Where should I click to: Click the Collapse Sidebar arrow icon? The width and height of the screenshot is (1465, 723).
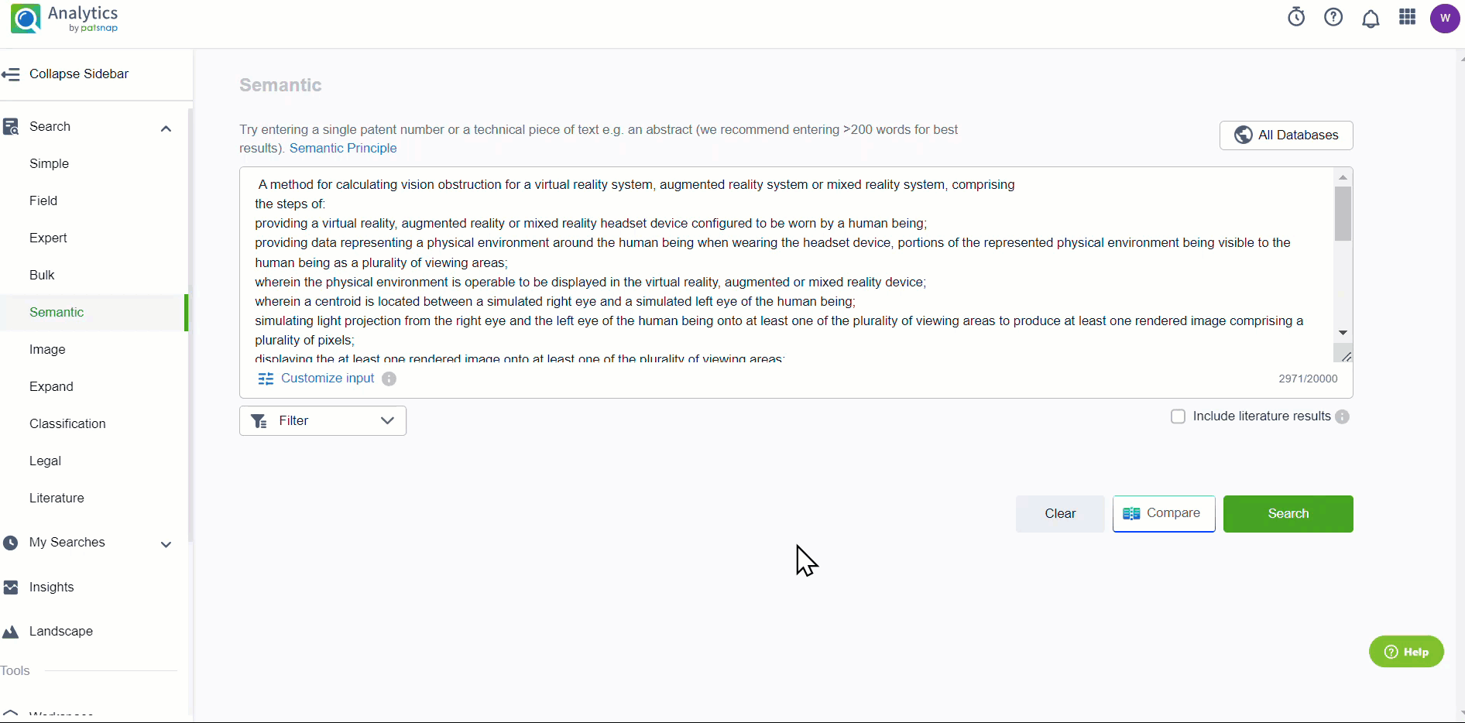pyautogui.click(x=11, y=74)
